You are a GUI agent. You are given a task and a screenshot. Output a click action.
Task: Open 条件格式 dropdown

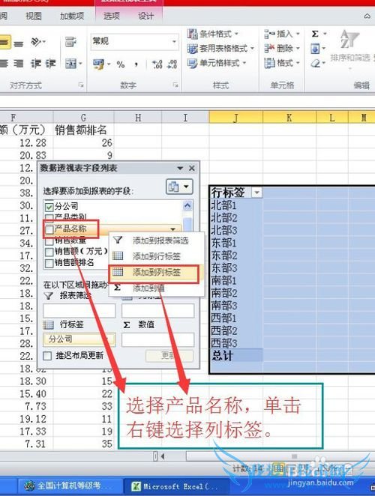(x=213, y=34)
